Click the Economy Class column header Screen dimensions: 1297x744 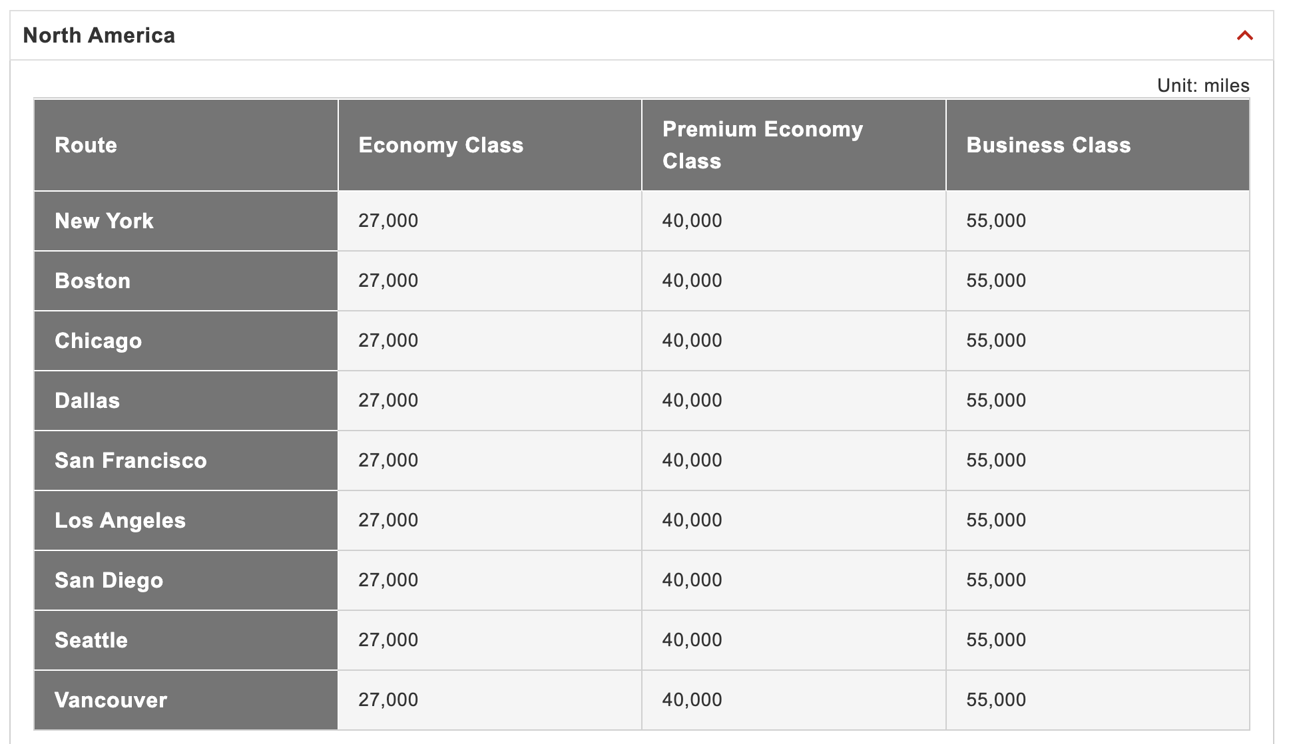point(441,145)
